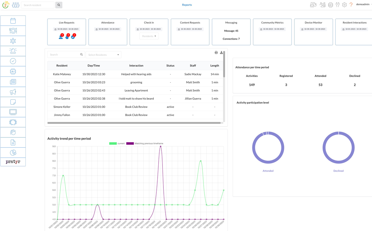Expand the Select Residents dropdown
The image size is (372, 231).
tap(103, 55)
